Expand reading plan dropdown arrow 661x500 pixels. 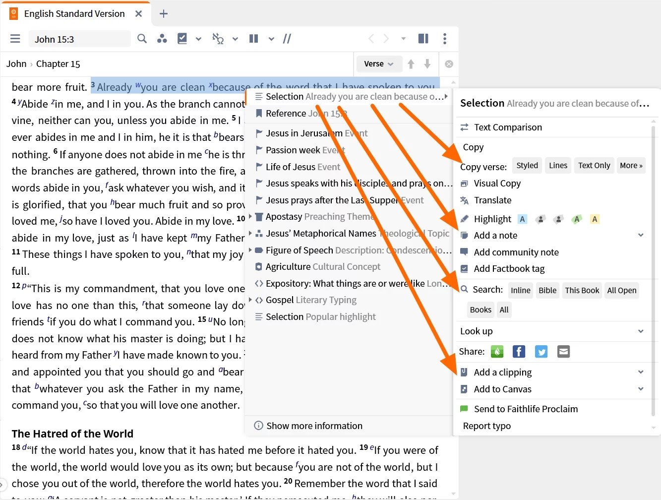pyautogui.click(x=198, y=39)
